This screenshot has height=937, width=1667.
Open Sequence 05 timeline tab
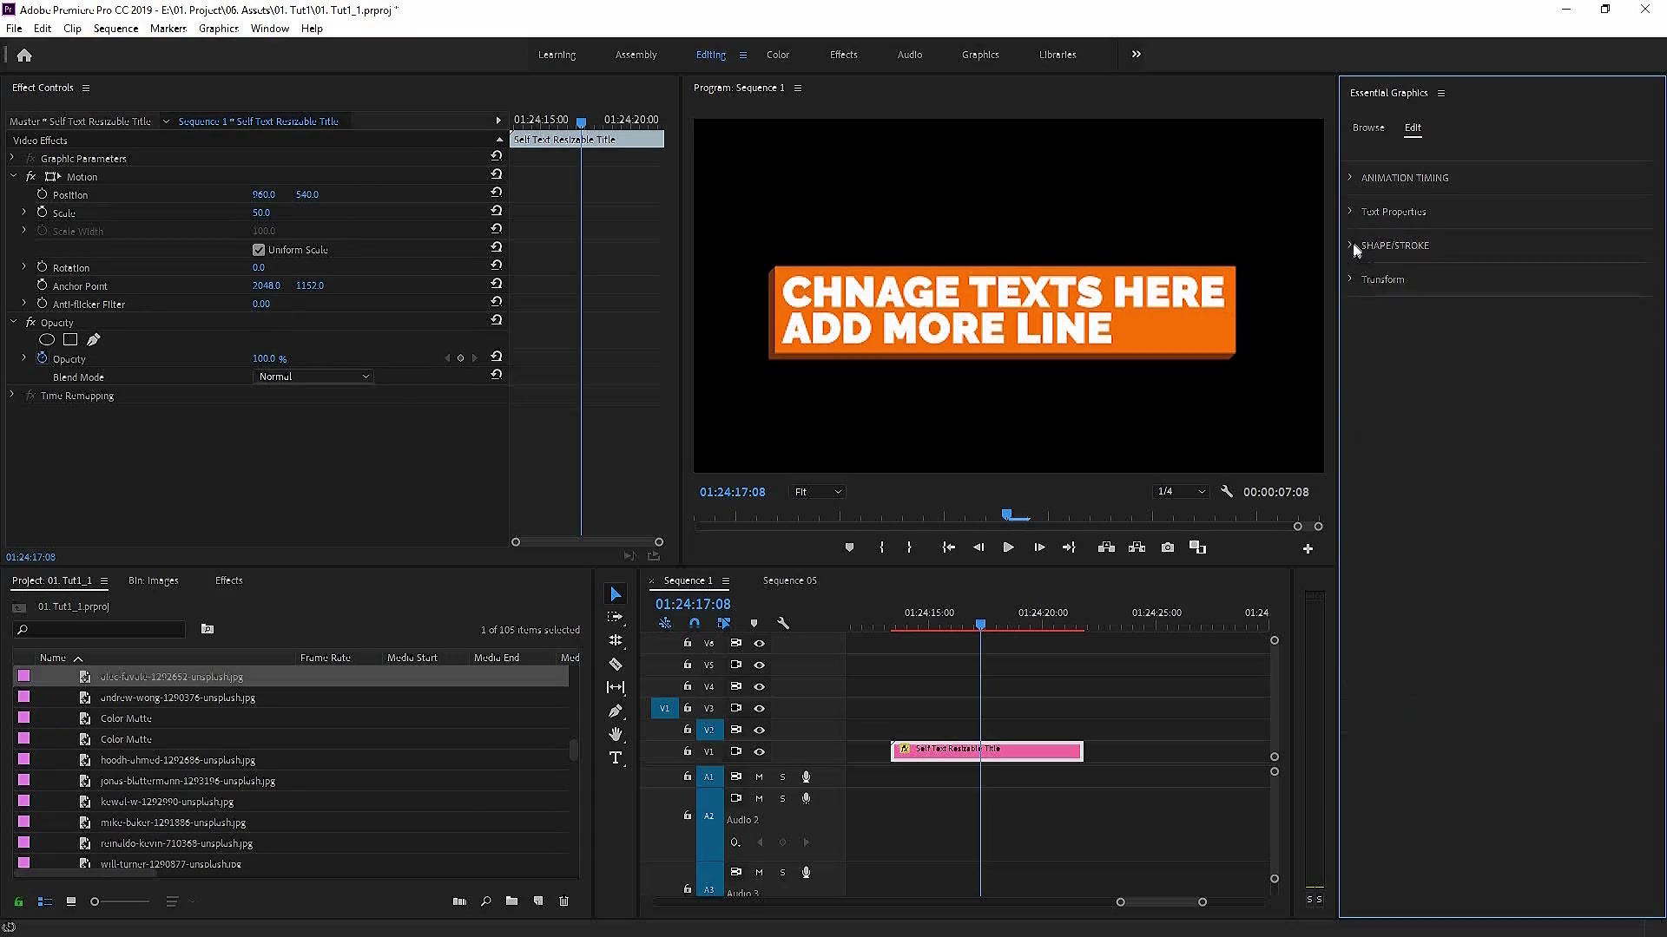789,580
